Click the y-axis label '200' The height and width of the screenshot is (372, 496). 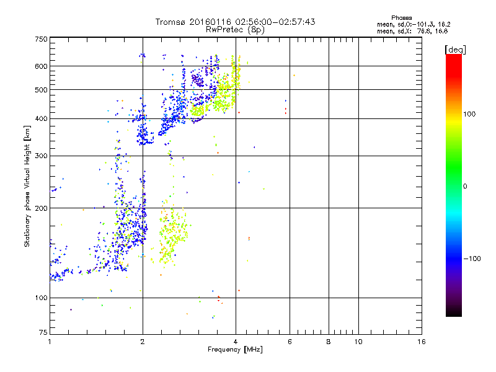coord(41,208)
